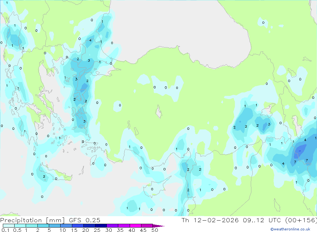
Task: Click the legend label '30'
Action: [x=109, y=230]
